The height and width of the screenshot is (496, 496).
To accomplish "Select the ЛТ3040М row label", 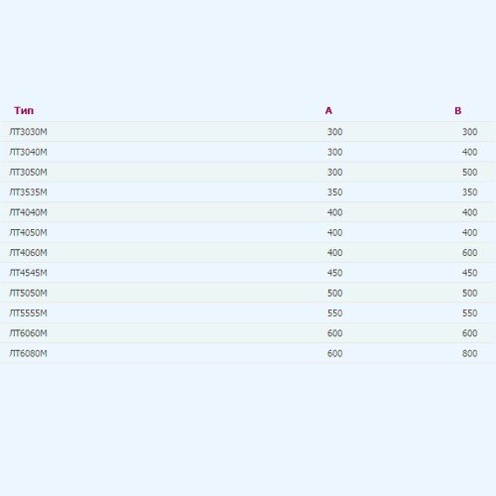I will point(28,152).
